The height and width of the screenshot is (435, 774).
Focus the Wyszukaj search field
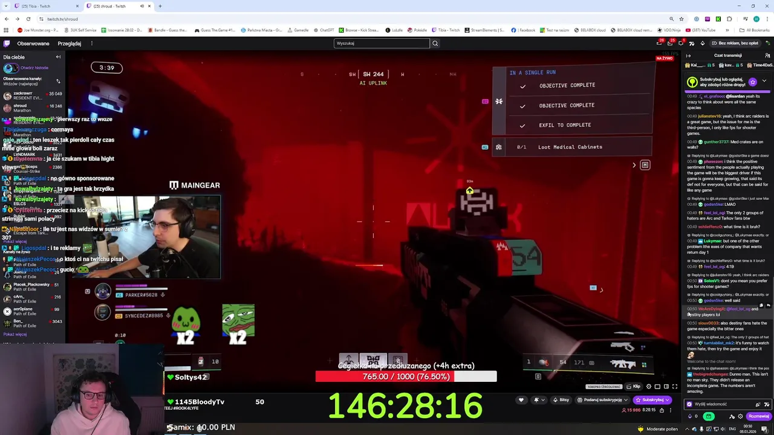click(x=382, y=43)
